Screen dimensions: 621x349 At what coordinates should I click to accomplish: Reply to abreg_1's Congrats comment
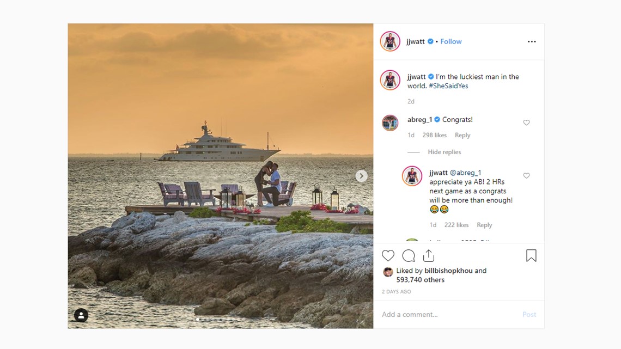[462, 136]
